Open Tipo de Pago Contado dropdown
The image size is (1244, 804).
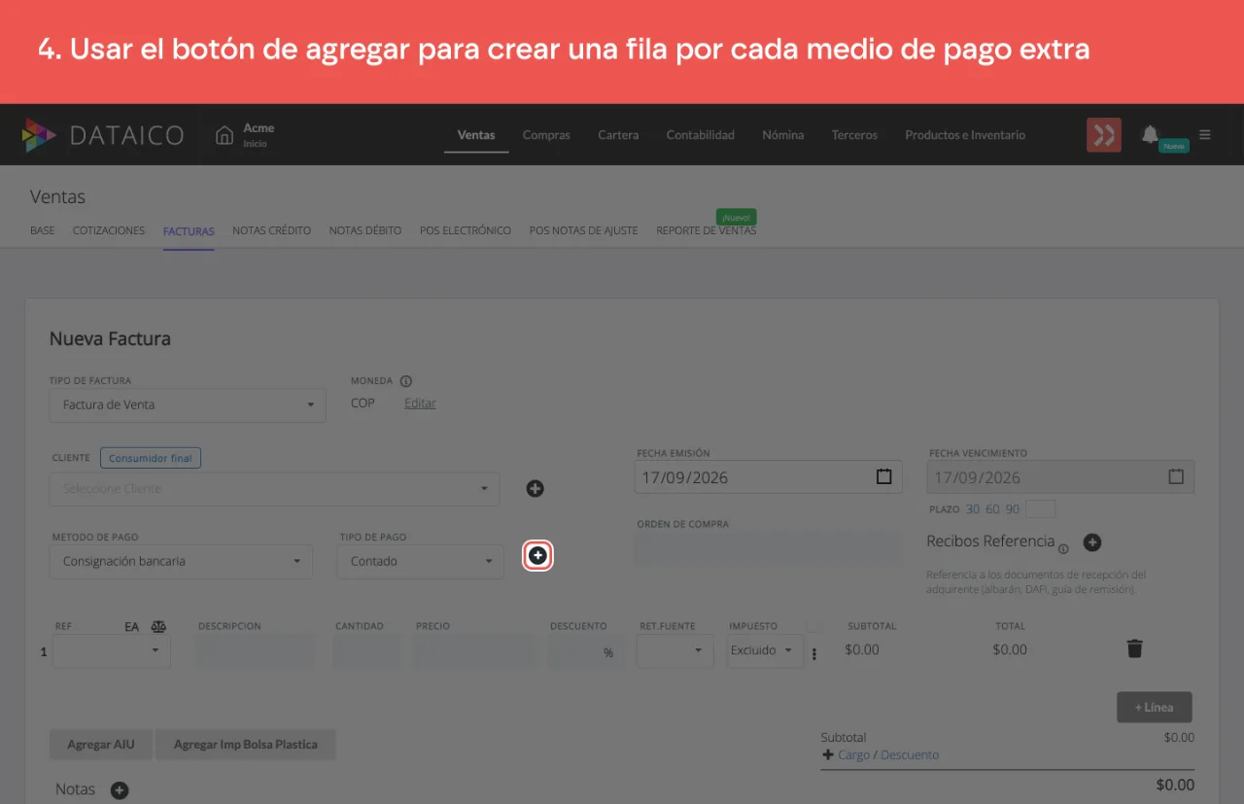tap(421, 562)
